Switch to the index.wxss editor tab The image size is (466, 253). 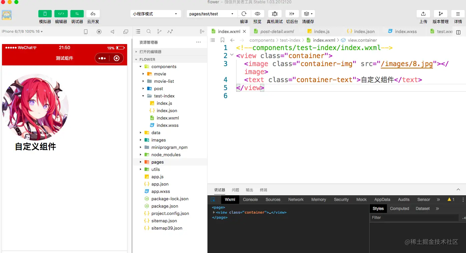click(x=402, y=31)
